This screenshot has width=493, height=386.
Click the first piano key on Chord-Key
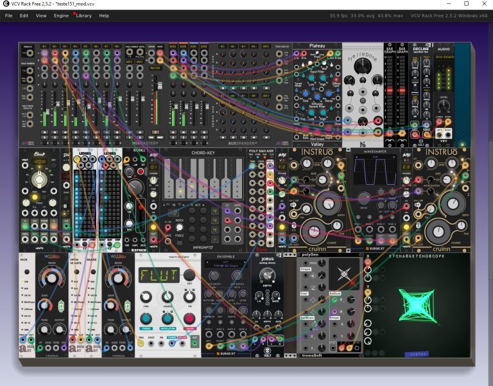coord(169,179)
